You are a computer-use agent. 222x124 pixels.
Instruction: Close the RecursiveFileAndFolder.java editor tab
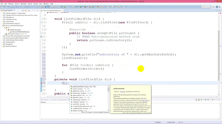[62, 10]
